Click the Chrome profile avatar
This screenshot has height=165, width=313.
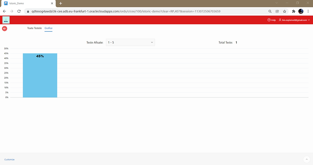pos(301,11)
